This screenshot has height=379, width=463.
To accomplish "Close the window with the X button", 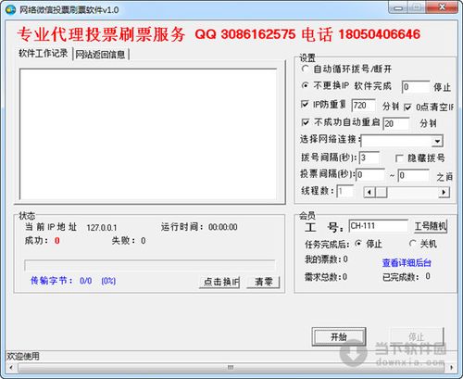I will [442, 7].
